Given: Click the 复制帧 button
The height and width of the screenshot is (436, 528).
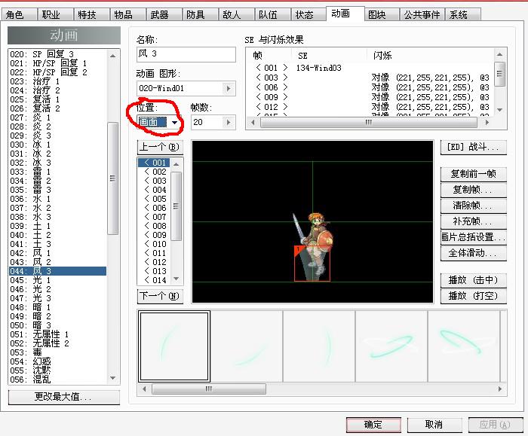Looking at the screenshot, I should point(473,190).
